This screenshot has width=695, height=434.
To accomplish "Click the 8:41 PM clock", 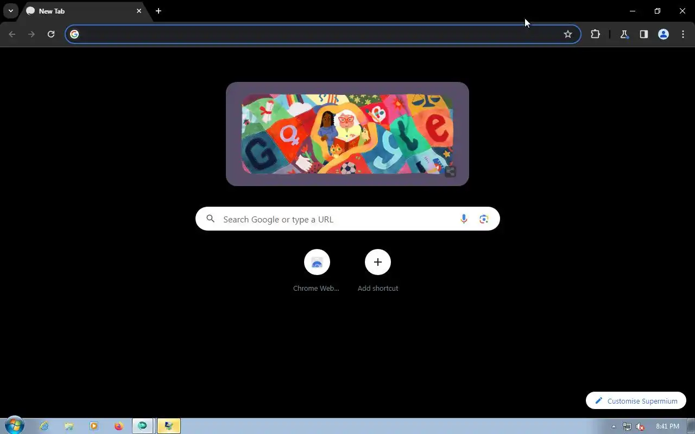I will click(x=667, y=426).
